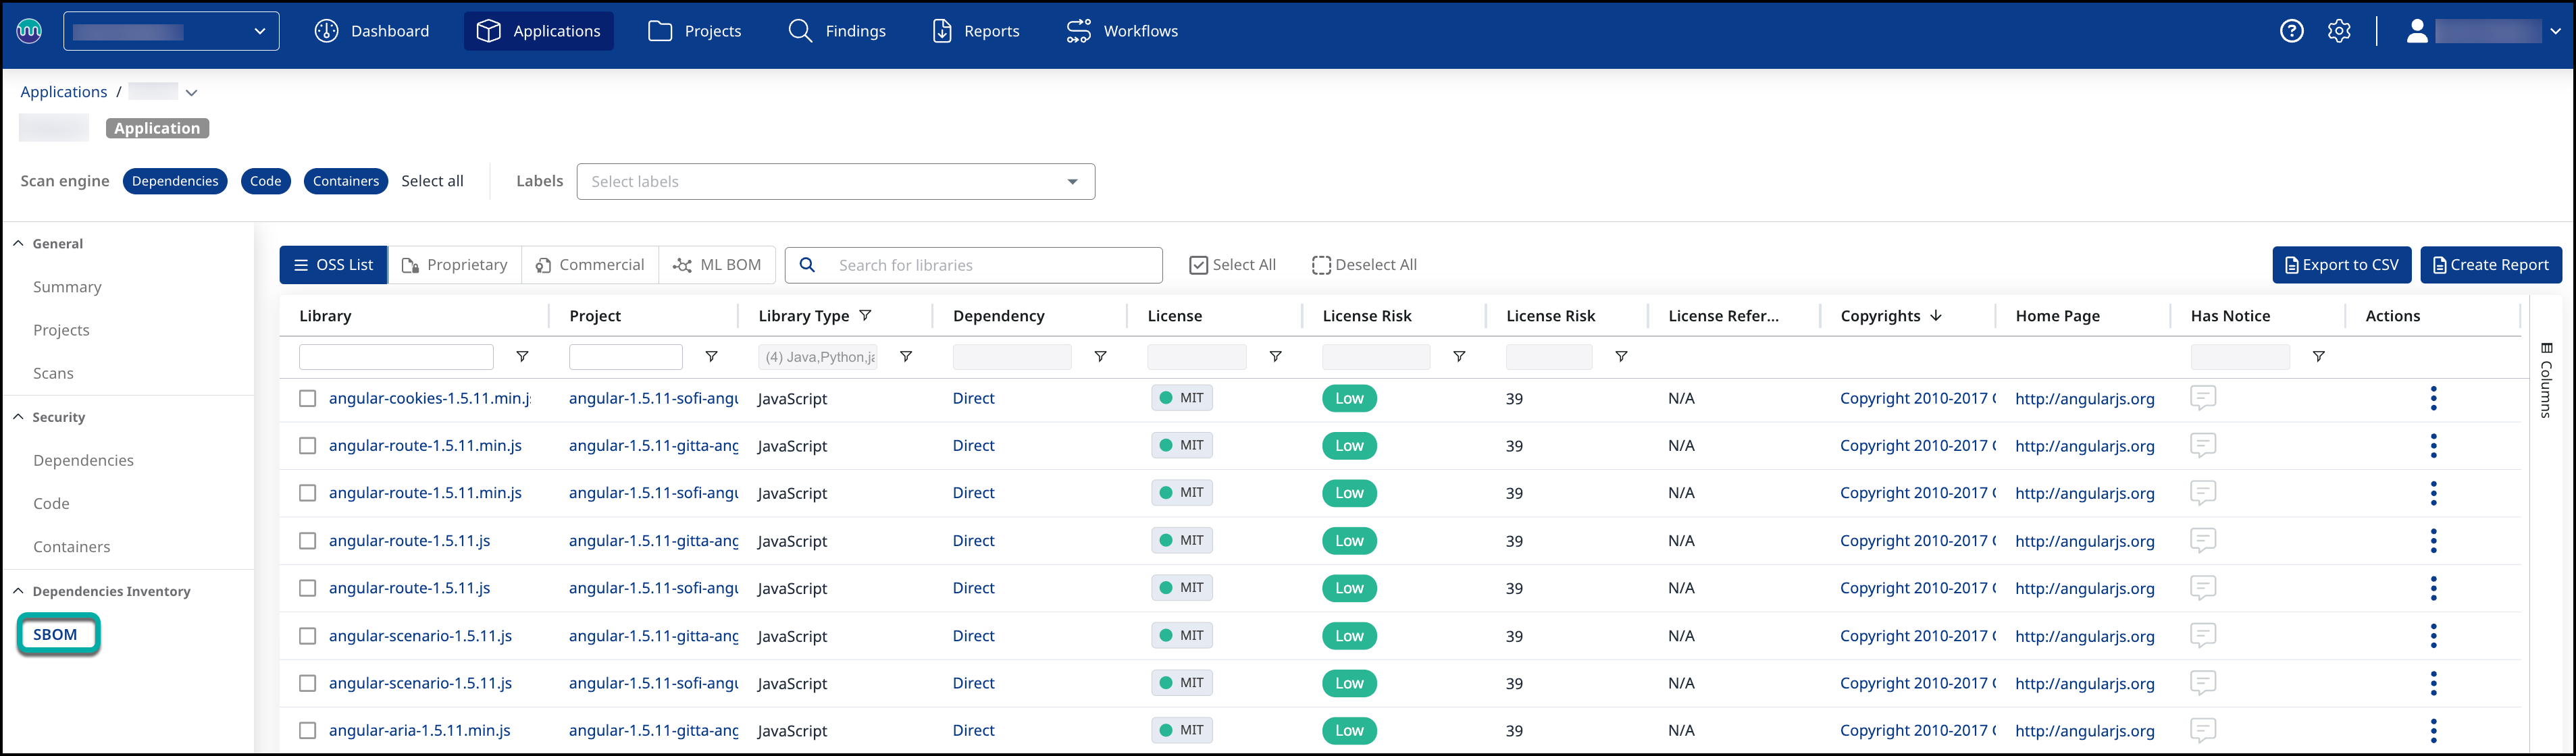
Task: Open the Columns side panel
Action: coord(2546,380)
